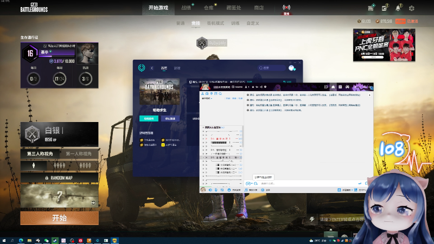Click the PNC event promotional banner

coord(384,45)
